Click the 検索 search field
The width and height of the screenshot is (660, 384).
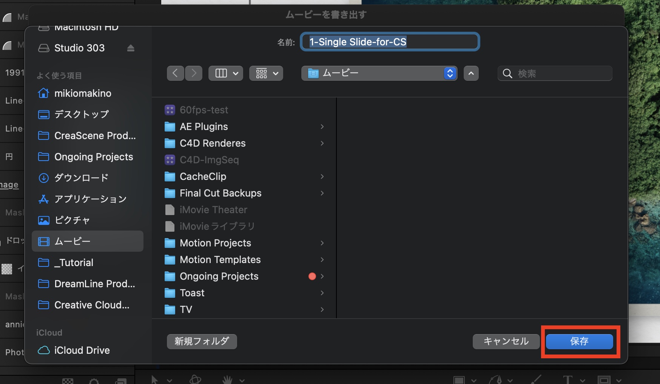tap(559, 73)
